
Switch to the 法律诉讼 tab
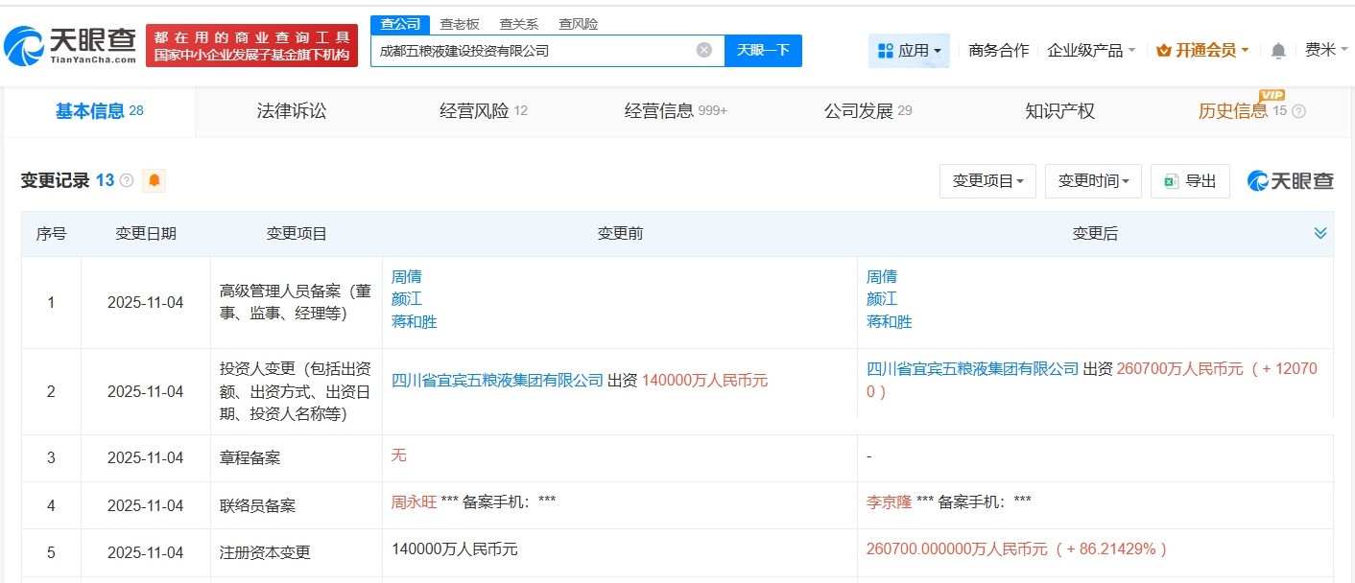tap(294, 110)
